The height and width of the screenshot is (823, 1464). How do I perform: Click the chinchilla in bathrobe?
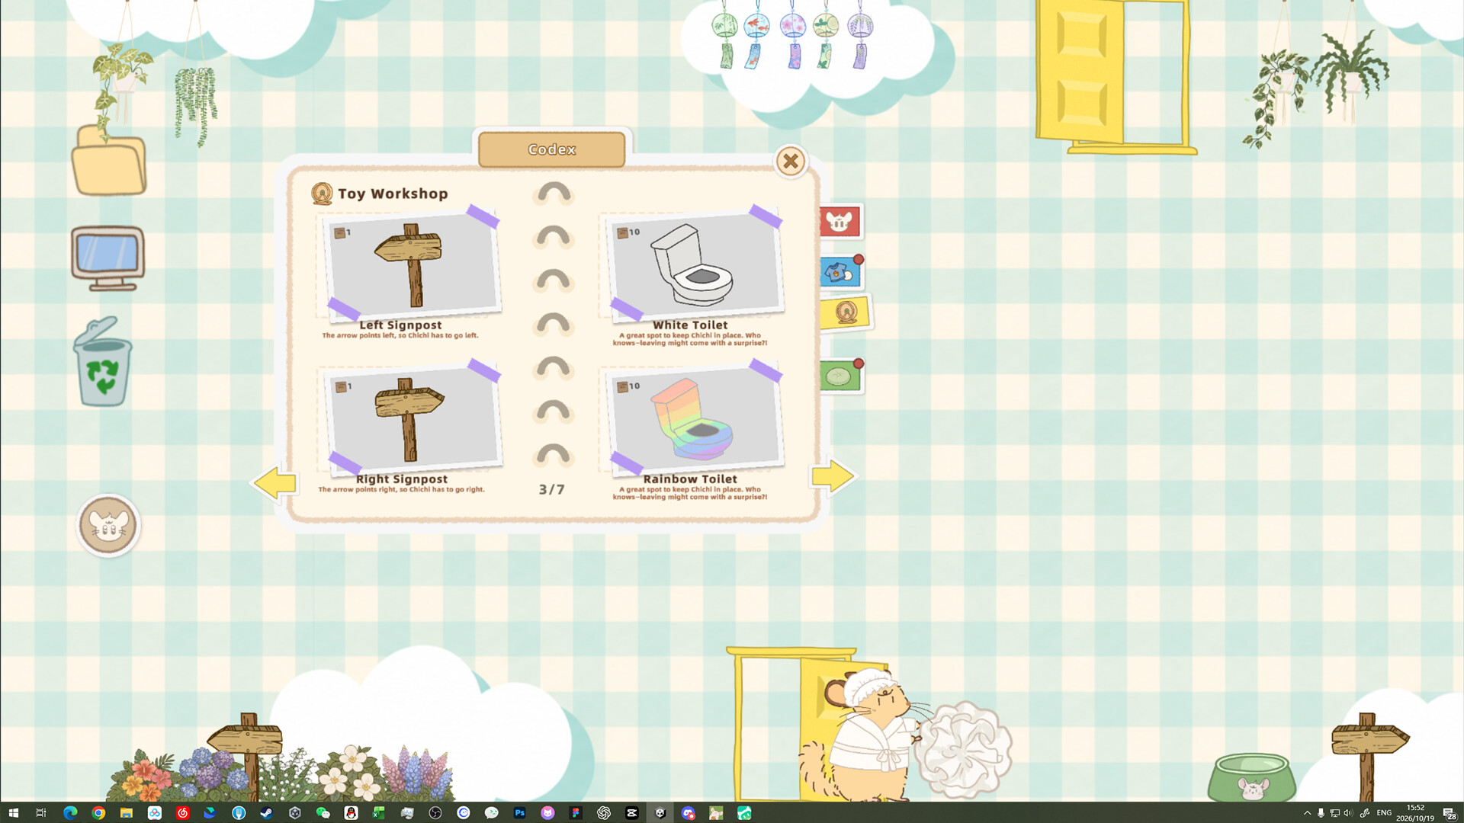coord(869,735)
